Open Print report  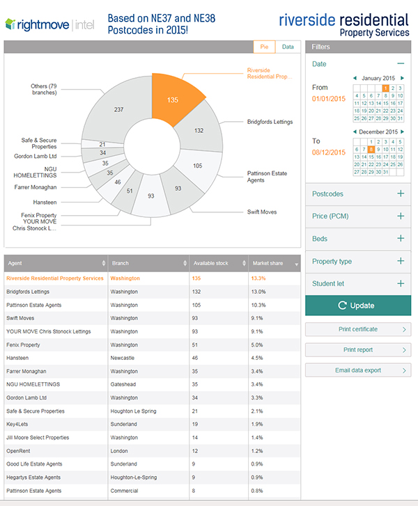click(x=358, y=350)
